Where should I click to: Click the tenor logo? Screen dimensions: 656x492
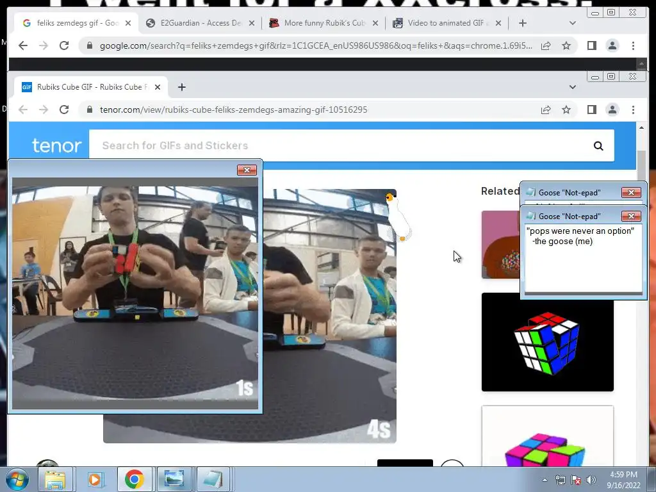56,145
